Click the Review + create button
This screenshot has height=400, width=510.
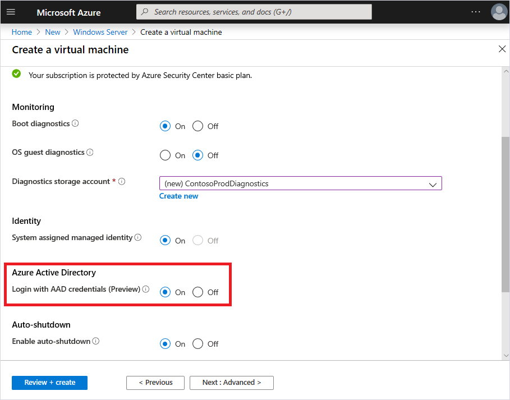coord(49,383)
